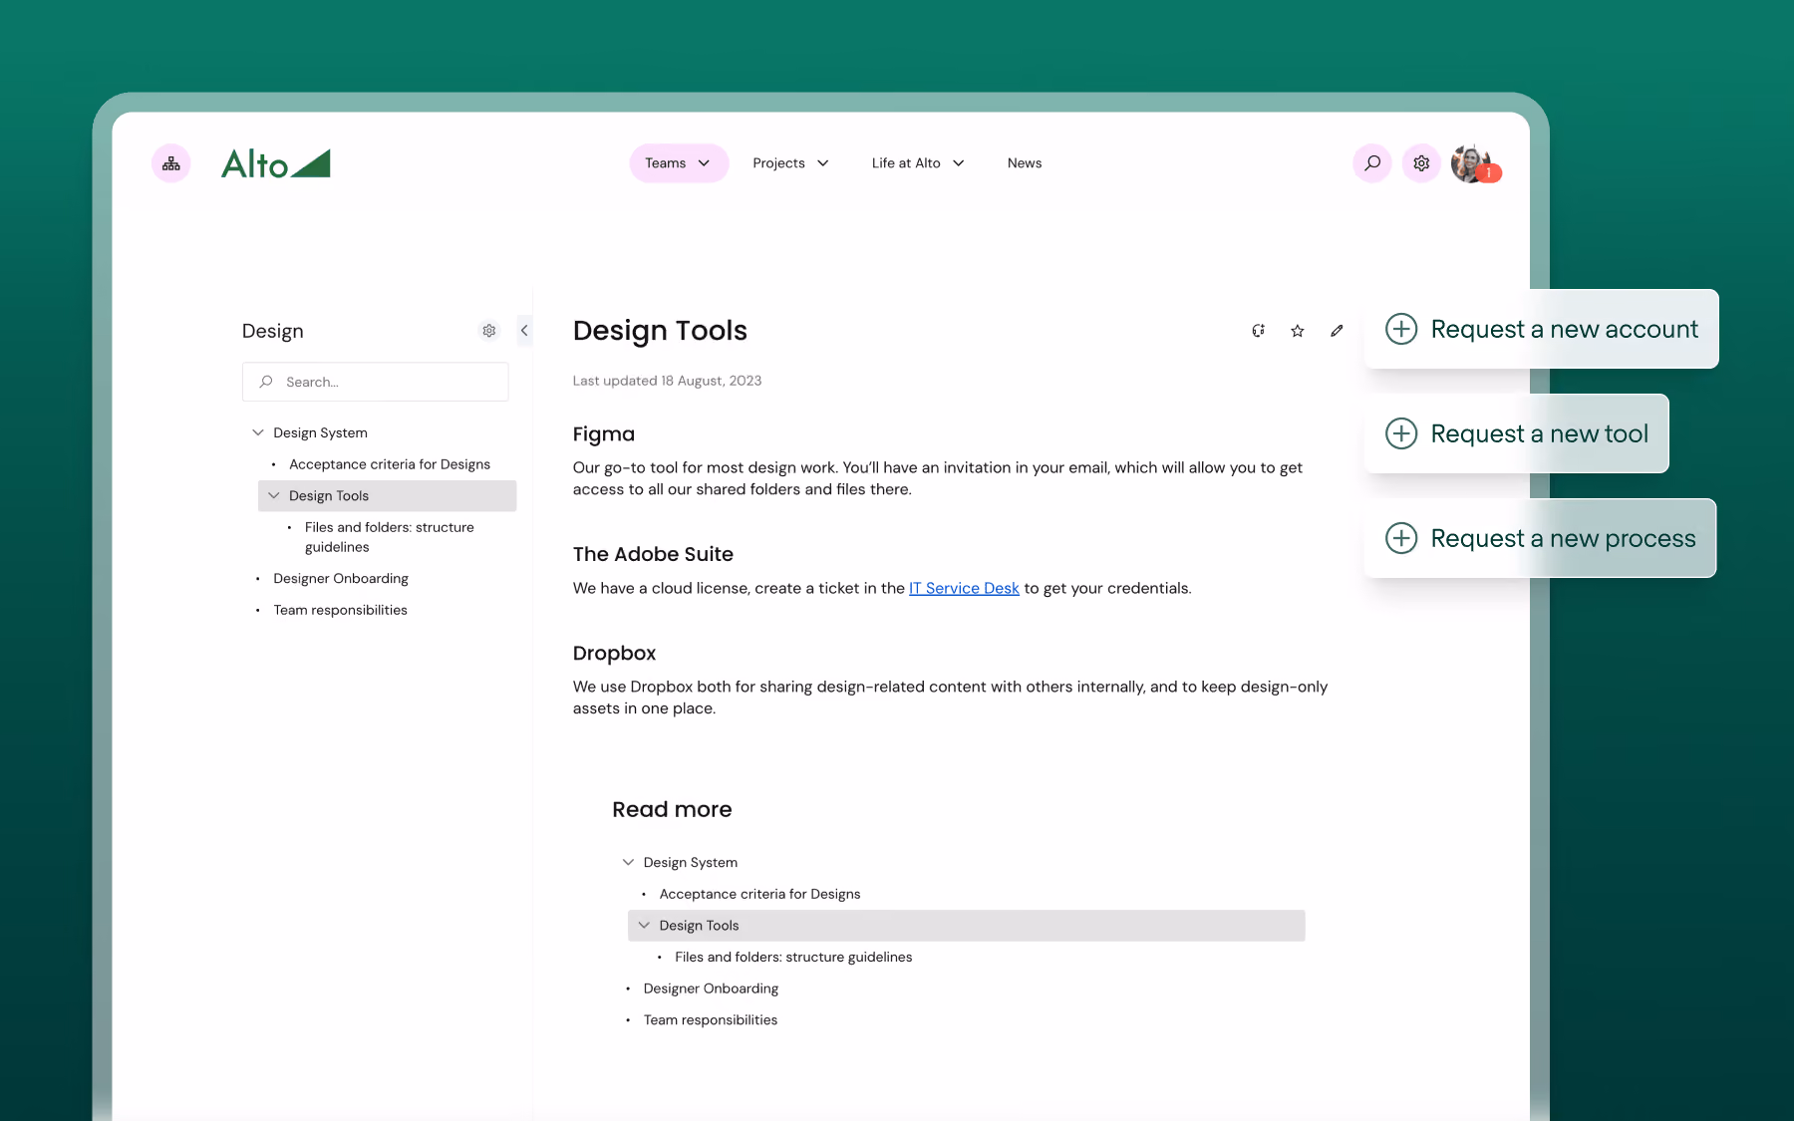Open Team responsibilities in the sidebar
Screen dimensions: 1794x1121
click(341, 610)
